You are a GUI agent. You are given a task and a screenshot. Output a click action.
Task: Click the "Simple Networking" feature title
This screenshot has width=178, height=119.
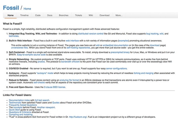point(19,59)
